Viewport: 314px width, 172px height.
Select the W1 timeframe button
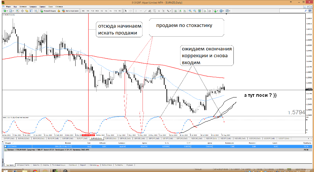[115, 11]
